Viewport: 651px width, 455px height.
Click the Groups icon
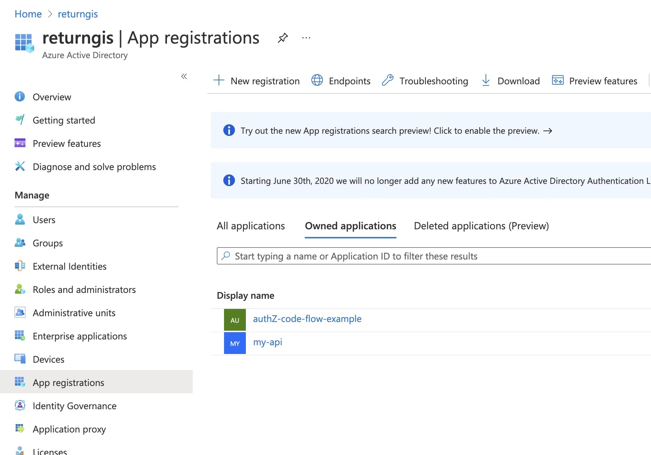pyautogui.click(x=20, y=242)
